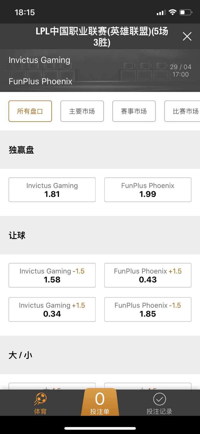Tap the Wi-Fi status icon
This screenshot has width=200, height=434.
point(172,12)
